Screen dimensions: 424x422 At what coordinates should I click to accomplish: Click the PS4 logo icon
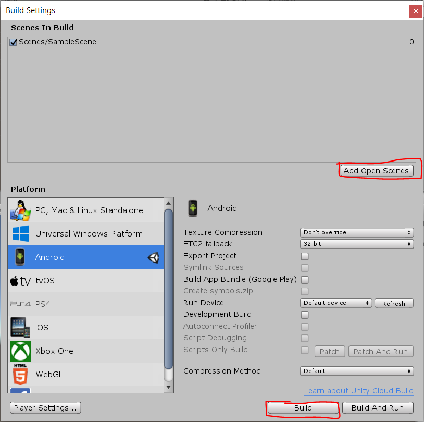[x=20, y=304]
